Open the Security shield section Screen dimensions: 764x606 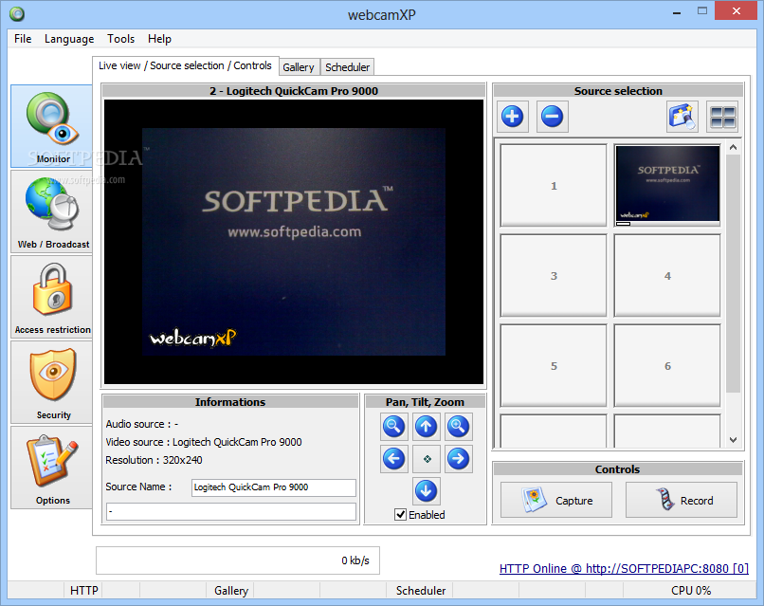[x=52, y=382]
